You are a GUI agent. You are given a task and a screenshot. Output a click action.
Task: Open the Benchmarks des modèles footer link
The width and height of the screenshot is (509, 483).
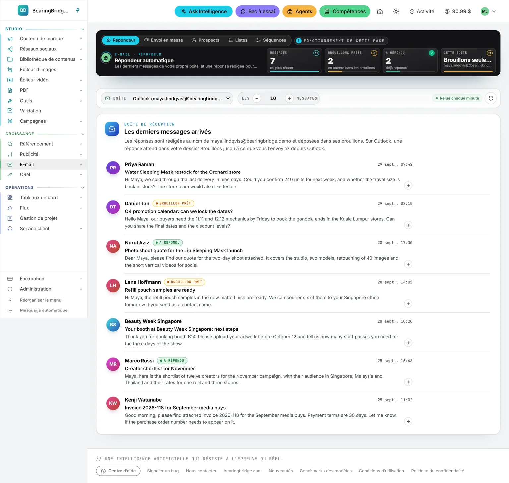click(326, 471)
